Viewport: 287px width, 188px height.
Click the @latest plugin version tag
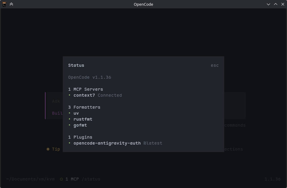point(153,143)
